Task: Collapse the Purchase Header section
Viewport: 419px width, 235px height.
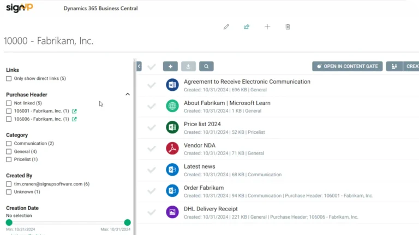Action: click(x=128, y=94)
